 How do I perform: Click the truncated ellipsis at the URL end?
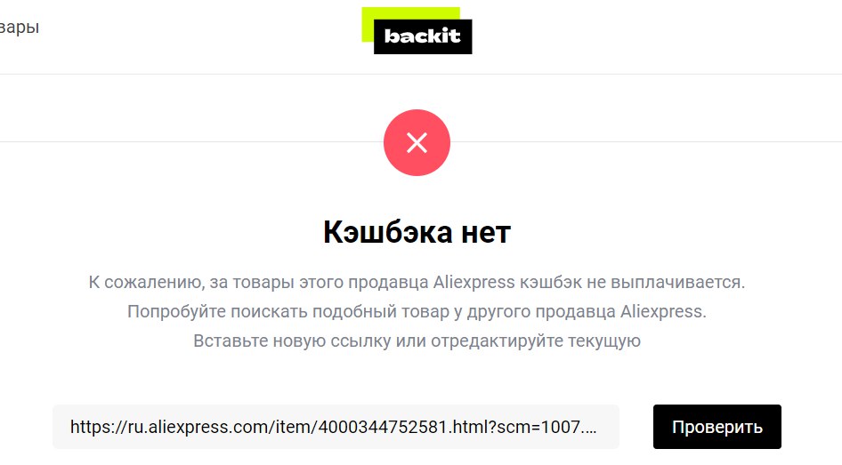pyautogui.click(x=589, y=428)
